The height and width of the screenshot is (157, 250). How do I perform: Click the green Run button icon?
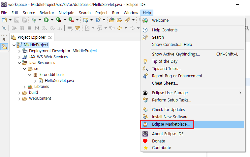(x=46, y=20)
